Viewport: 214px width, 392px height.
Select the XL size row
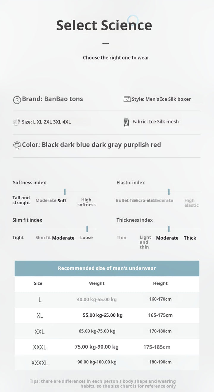pyautogui.click(x=107, y=315)
